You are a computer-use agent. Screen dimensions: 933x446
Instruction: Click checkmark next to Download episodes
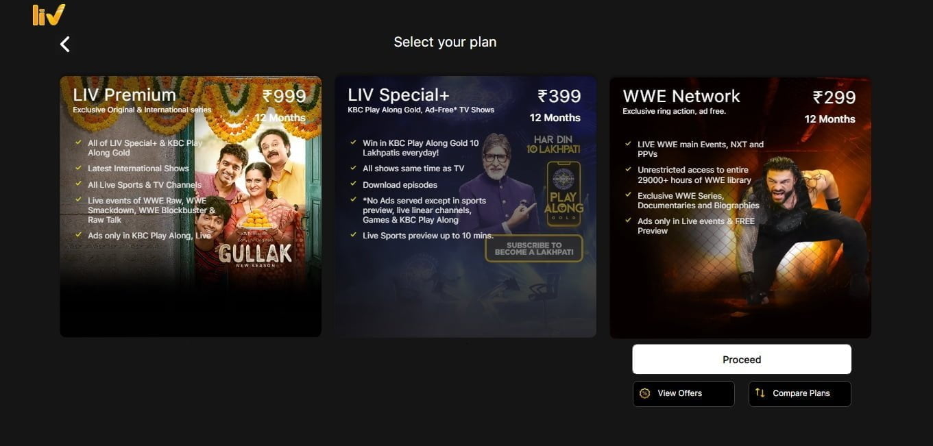point(354,184)
